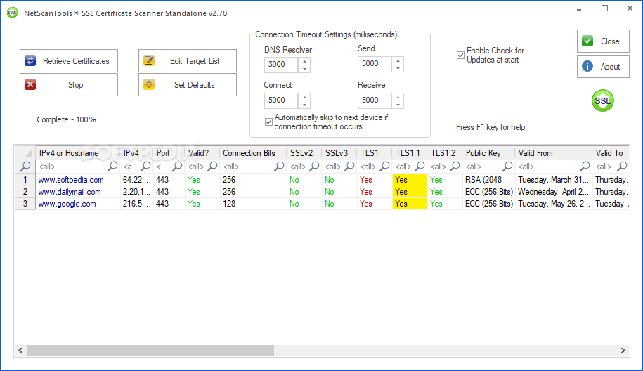
Task: Select the www.softpedia.com row
Action: pos(322,180)
